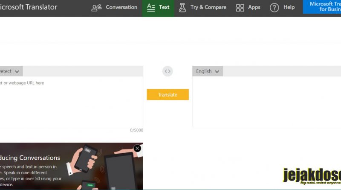Click the Apps grid icon
341x190 pixels.
pos(240,8)
